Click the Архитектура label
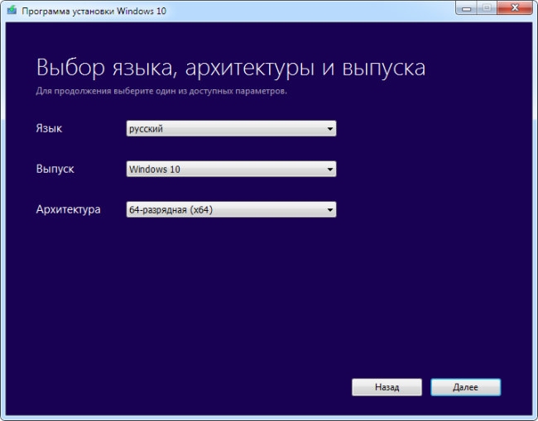 click(68, 209)
